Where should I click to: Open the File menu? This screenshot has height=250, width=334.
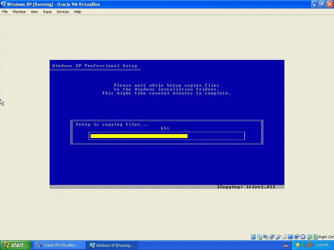(x=5, y=12)
